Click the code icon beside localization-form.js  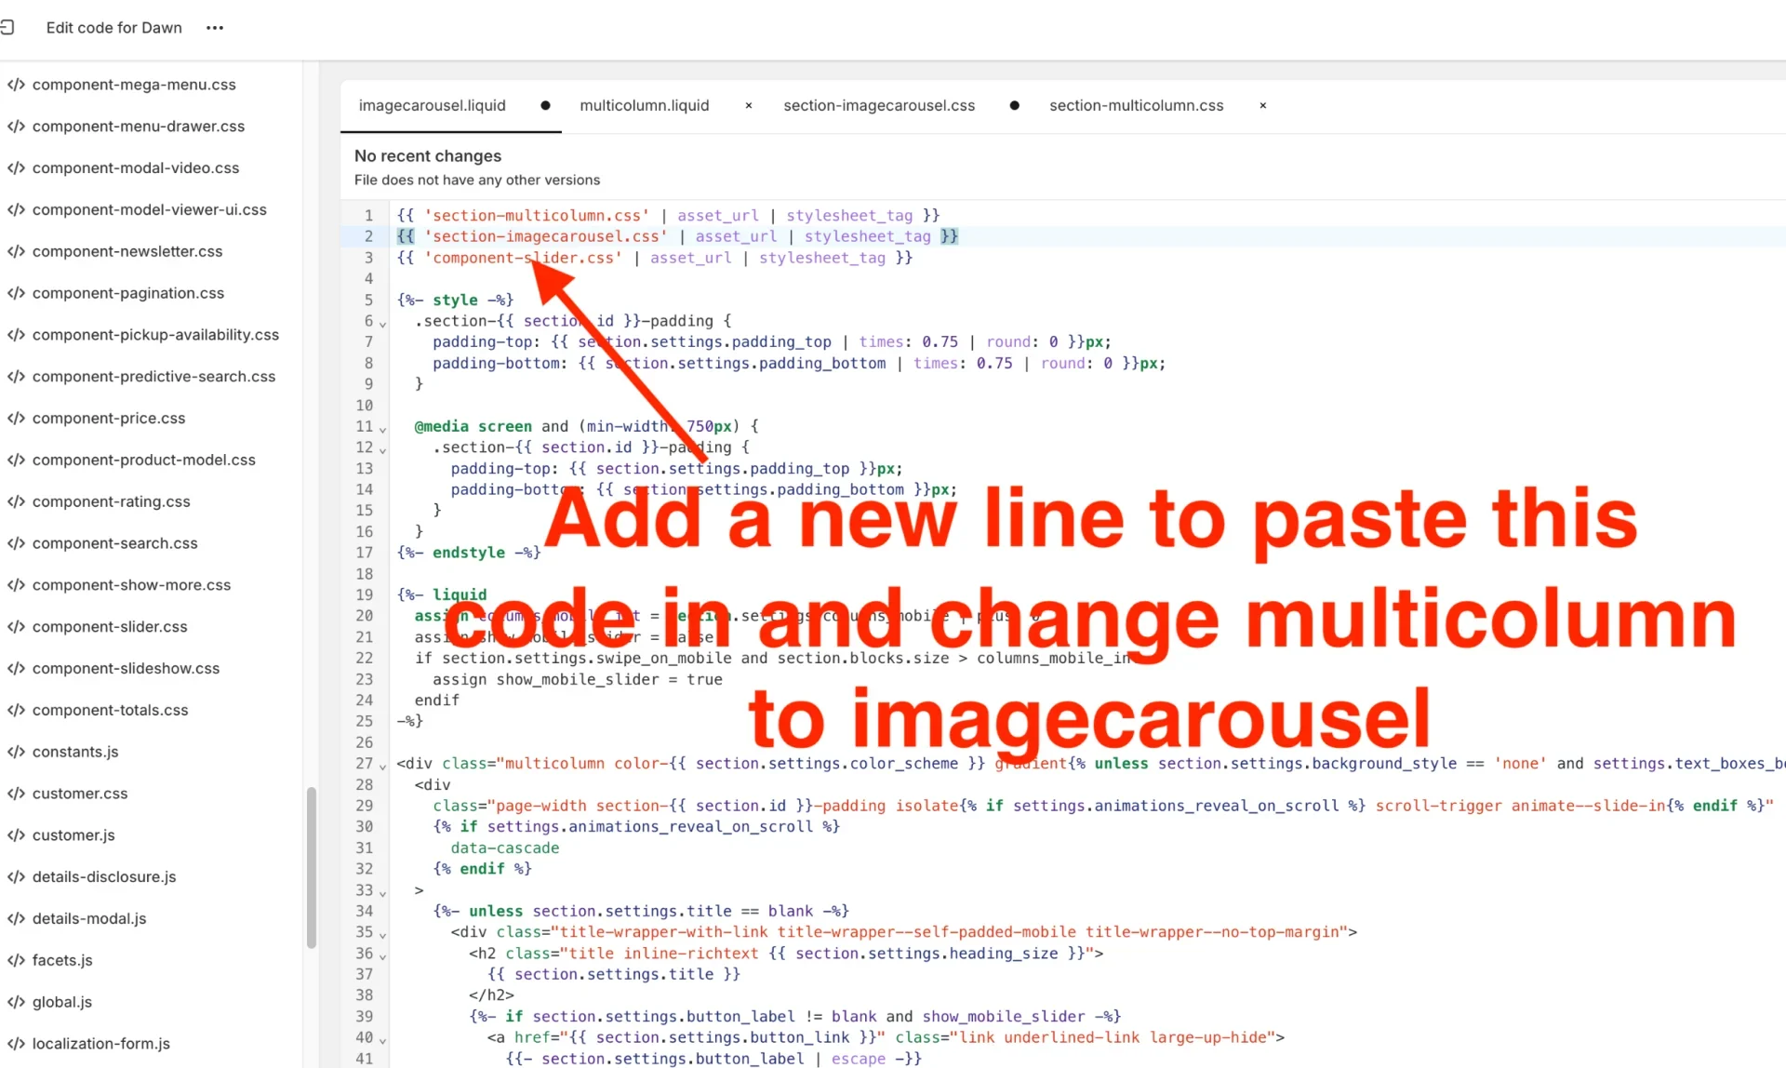15,1043
